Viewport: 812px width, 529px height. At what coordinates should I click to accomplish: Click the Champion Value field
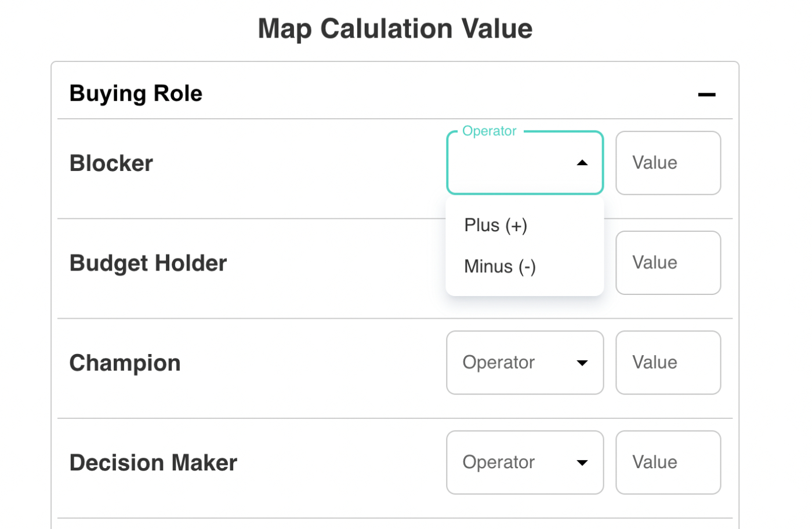[668, 363]
